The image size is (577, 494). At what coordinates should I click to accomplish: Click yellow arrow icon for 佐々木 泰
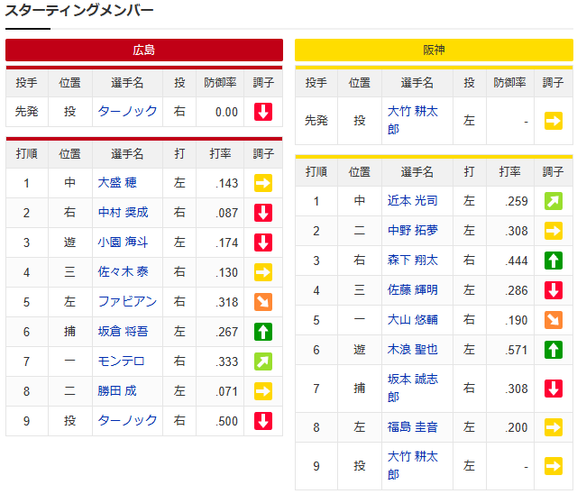[x=263, y=272]
